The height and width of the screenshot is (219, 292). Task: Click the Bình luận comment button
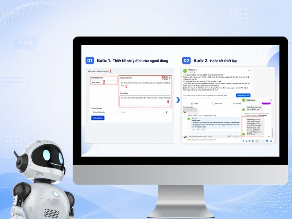pyautogui.click(x=217, y=103)
